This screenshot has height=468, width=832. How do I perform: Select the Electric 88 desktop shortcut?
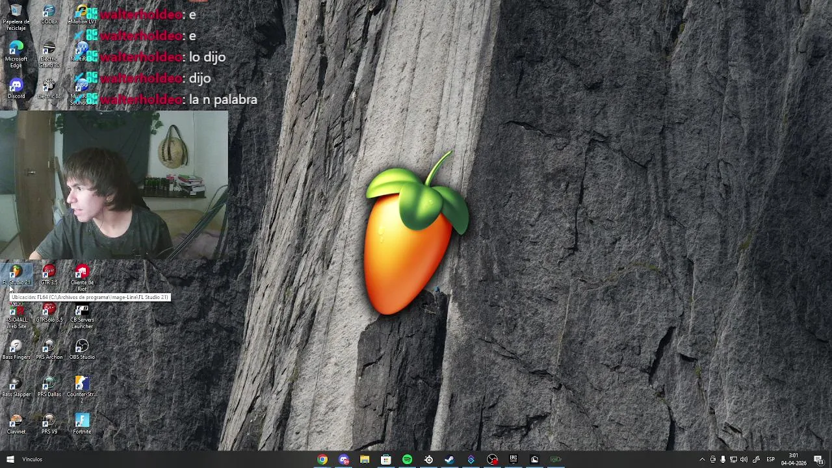pos(49,89)
